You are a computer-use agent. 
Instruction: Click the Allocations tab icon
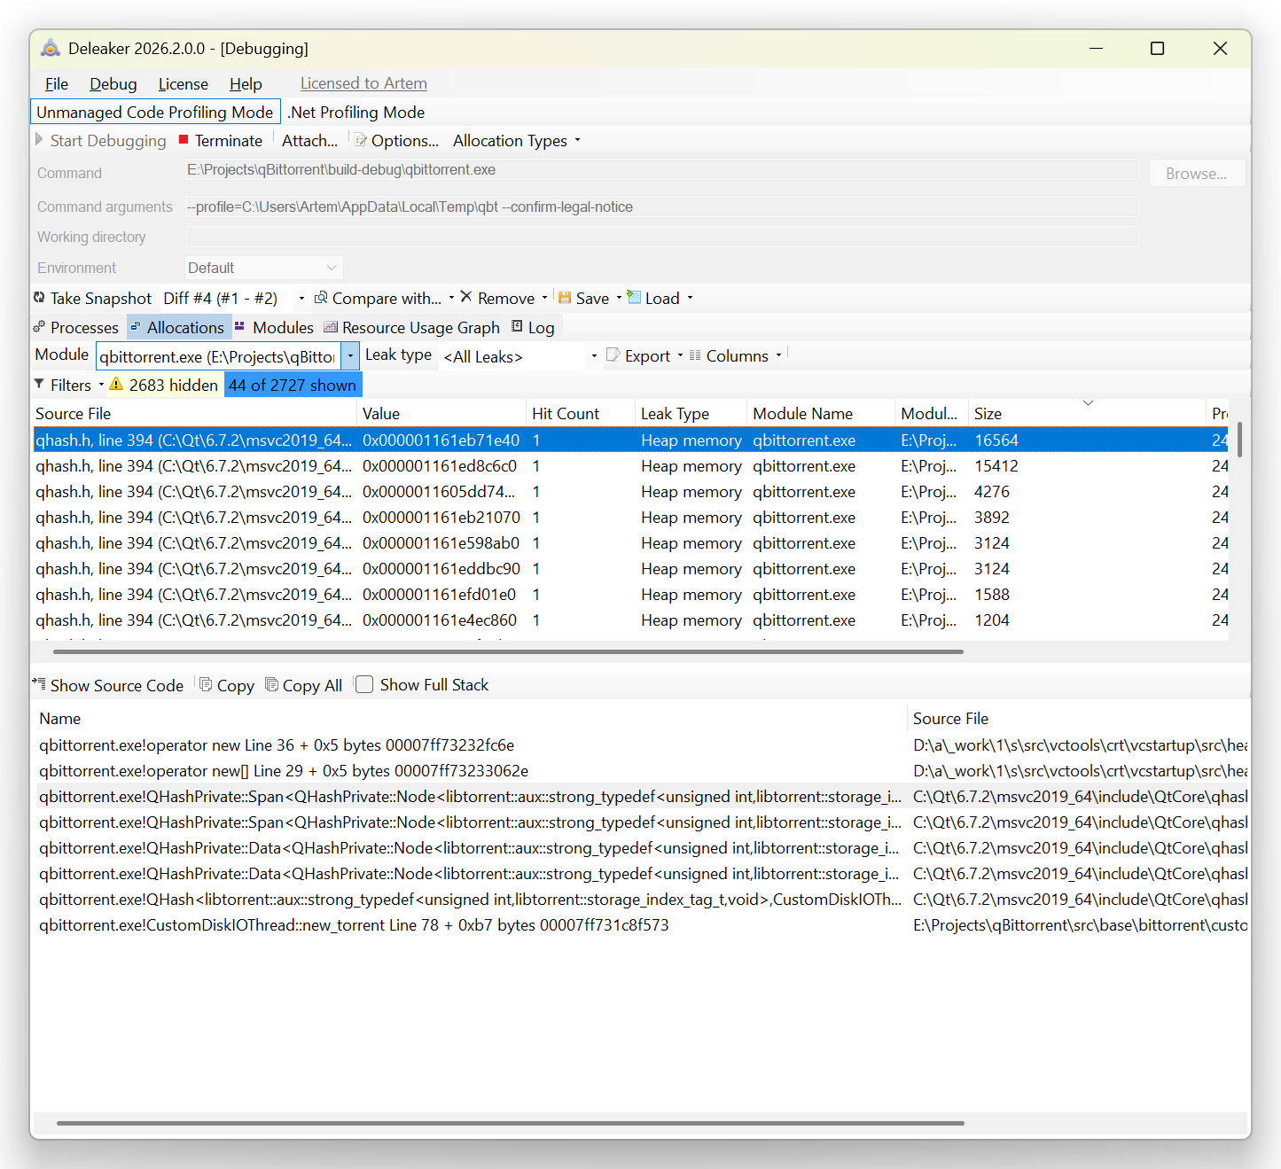pos(136,327)
